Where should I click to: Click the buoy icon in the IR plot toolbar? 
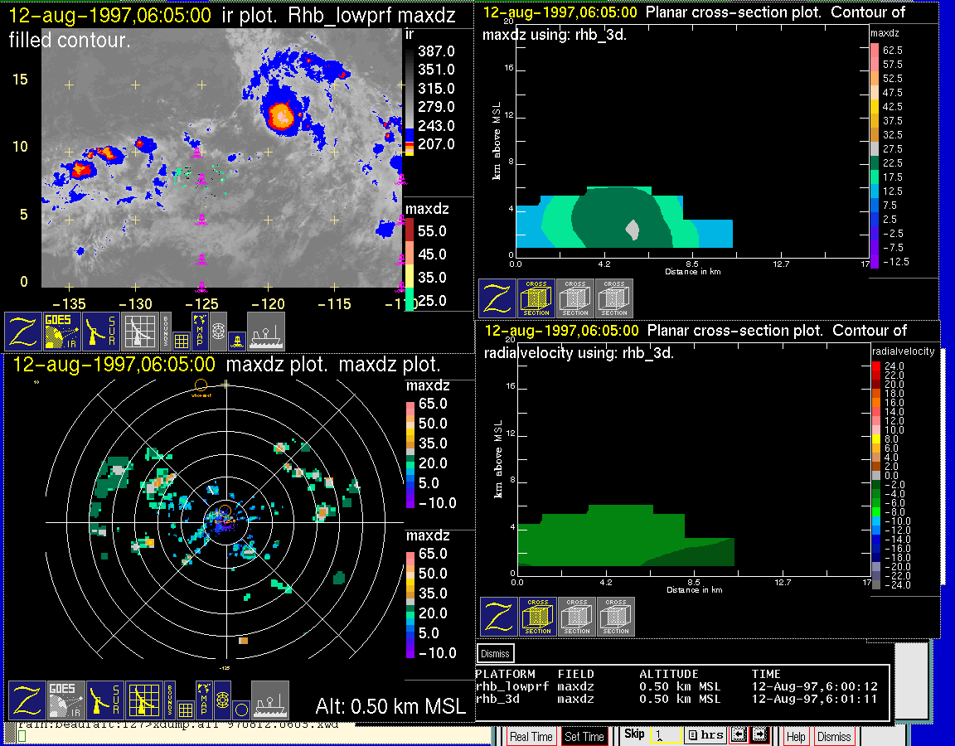tap(237, 340)
